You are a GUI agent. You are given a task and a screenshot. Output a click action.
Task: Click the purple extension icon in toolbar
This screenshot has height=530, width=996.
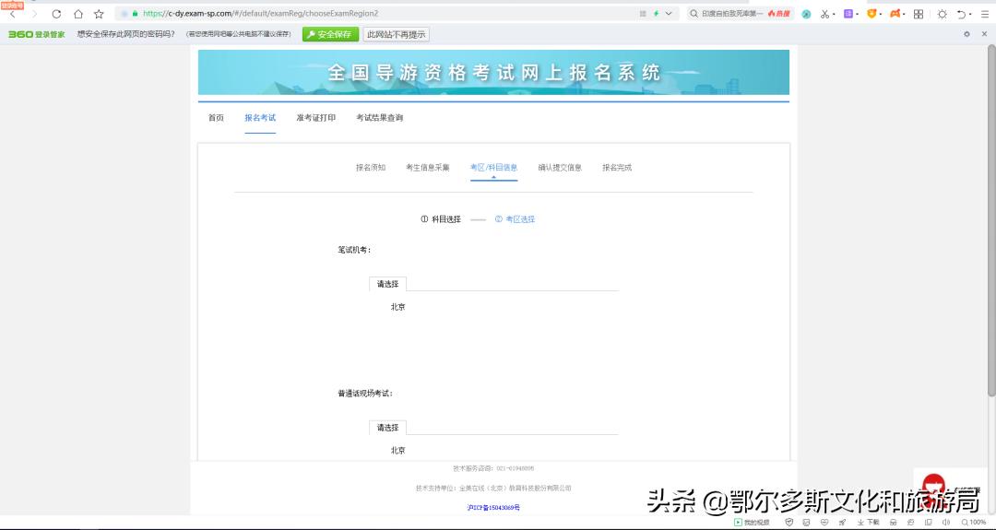pos(848,13)
